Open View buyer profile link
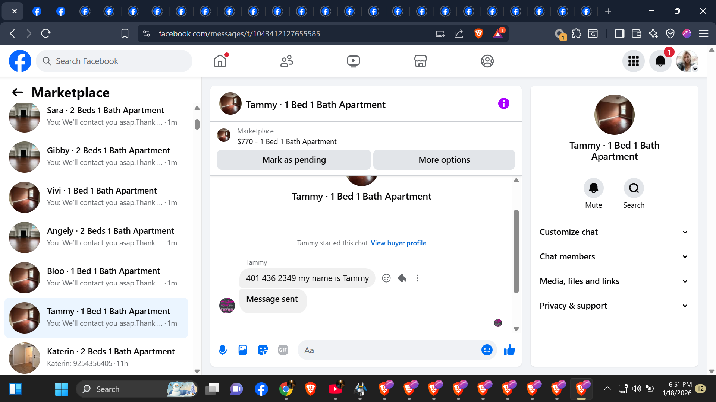The height and width of the screenshot is (402, 716). (x=398, y=243)
